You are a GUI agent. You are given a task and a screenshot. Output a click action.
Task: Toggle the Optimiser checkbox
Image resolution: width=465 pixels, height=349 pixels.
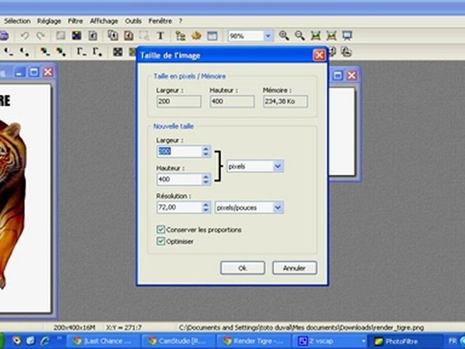click(x=160, y=241)
